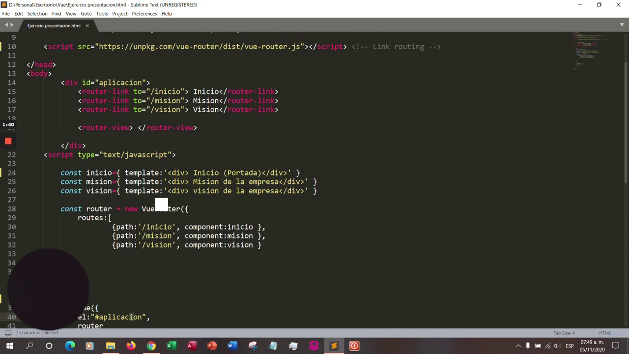
Task: Open the Preferences menu
Action: (144, 13)
